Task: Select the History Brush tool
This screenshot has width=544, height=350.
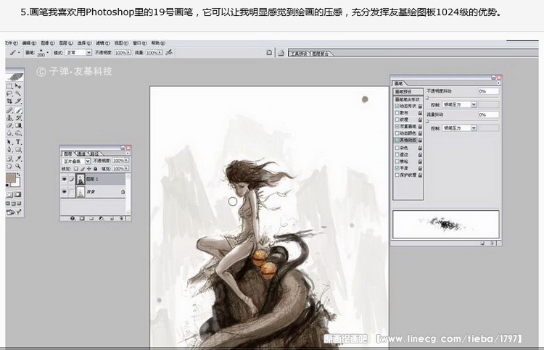Action: pyautogui.click(x=18, y=118)
